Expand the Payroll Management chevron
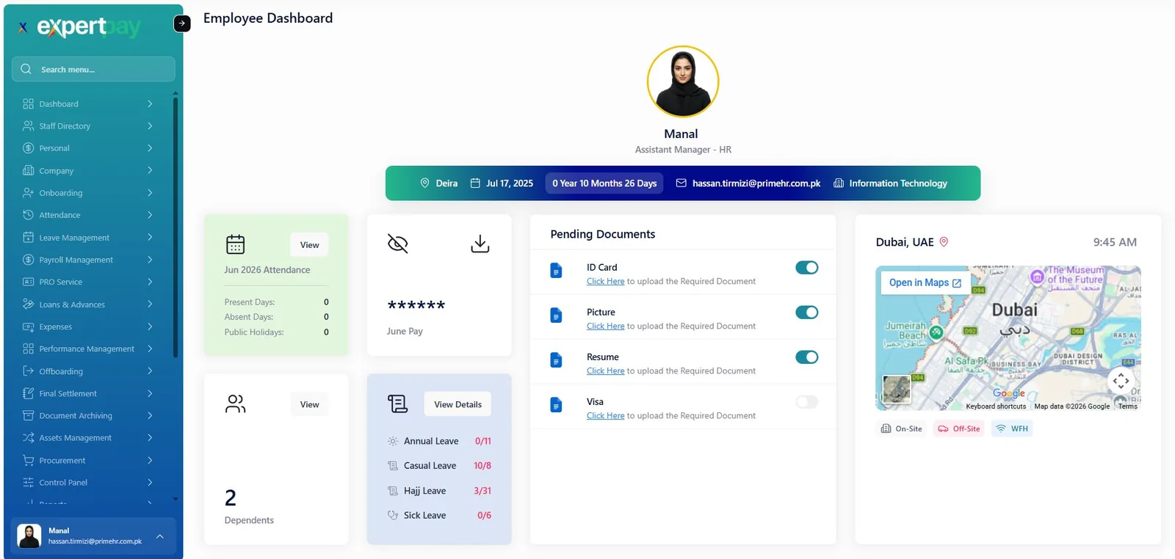Image resolution: width=1175 pixels, height=559 pixels. point(150,260)
